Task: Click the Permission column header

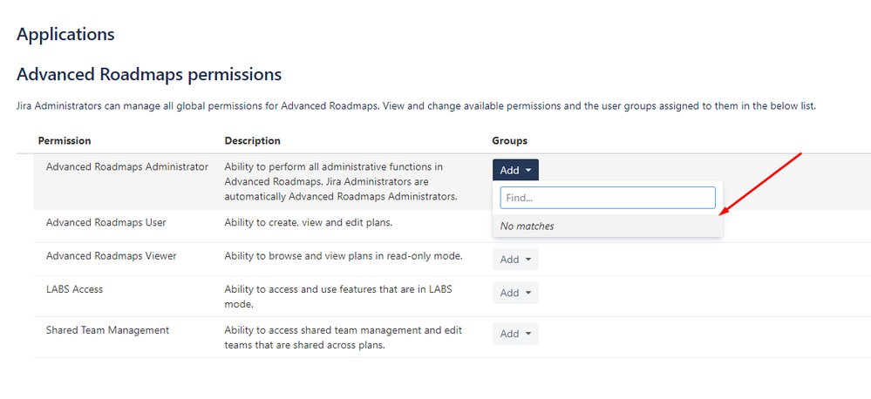Action: click(x=65, y=140)
